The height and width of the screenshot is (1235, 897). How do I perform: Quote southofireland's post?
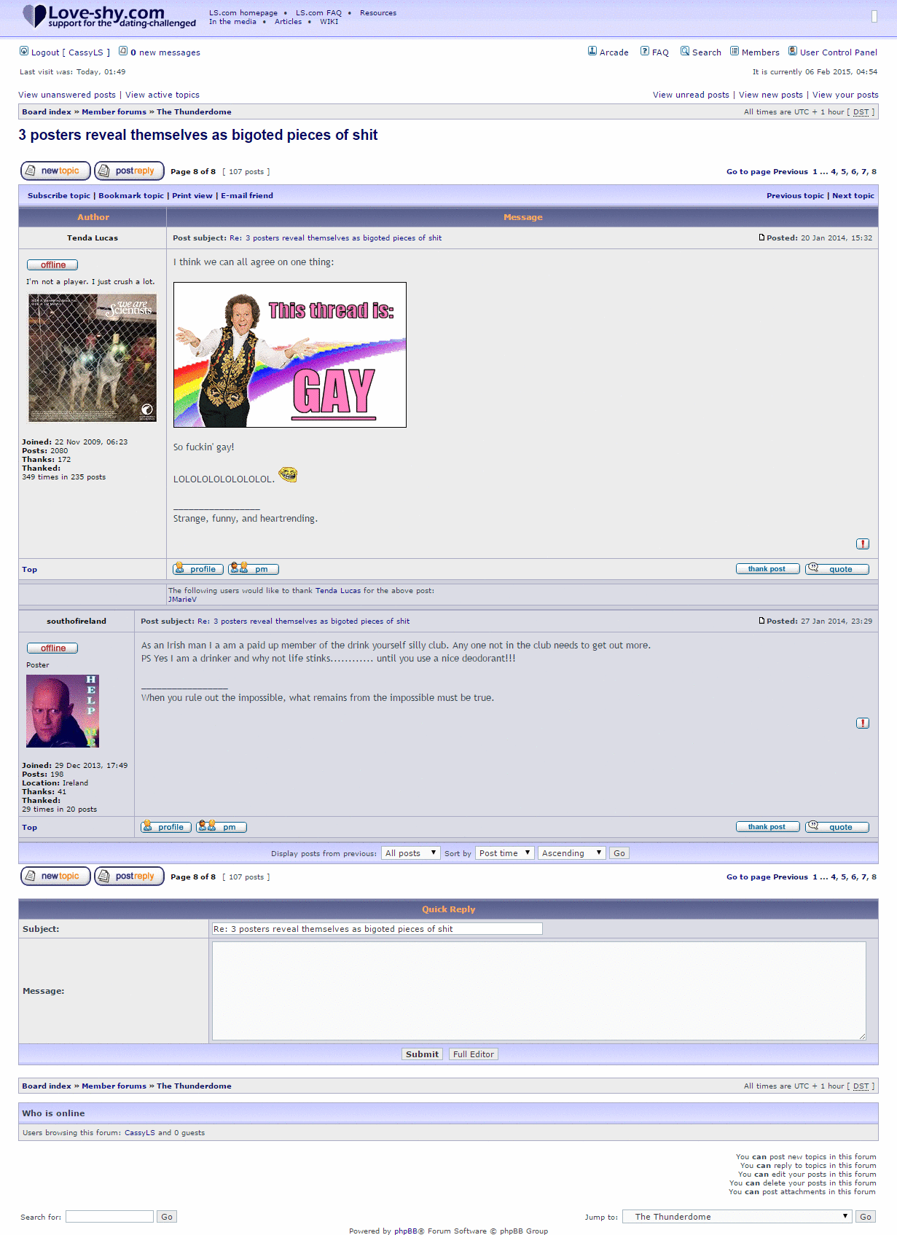837,827
